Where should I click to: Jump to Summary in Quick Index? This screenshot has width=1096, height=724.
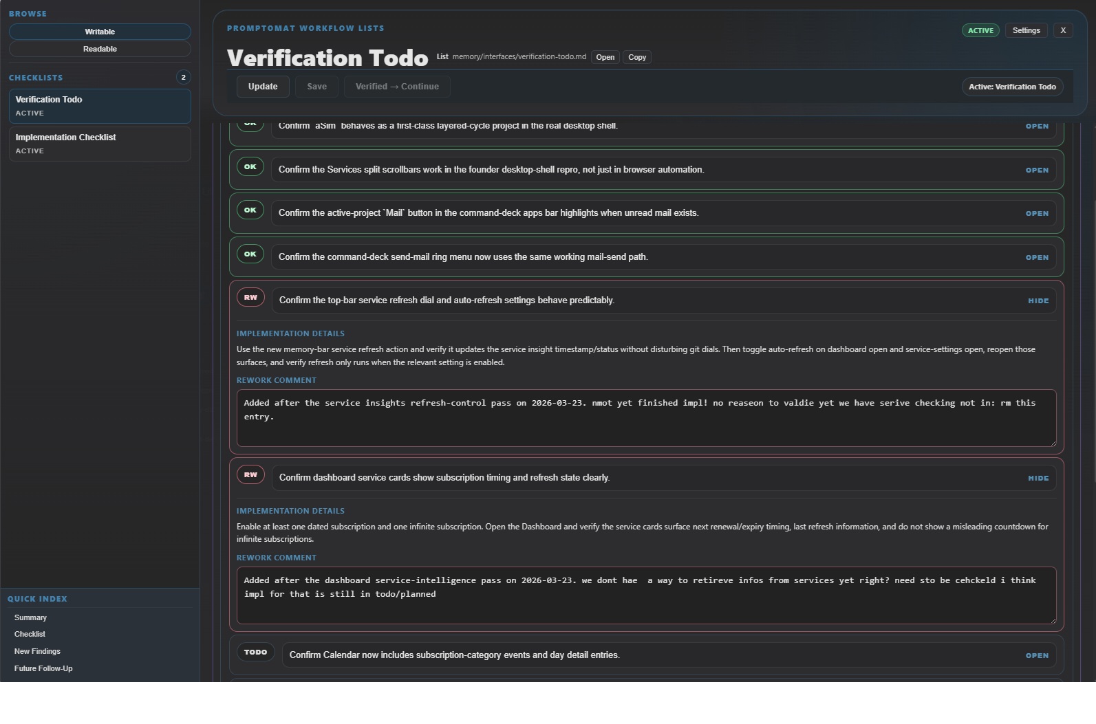pos(30,617)
